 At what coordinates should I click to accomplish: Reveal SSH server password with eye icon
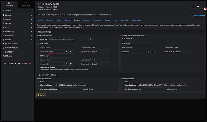pos(67,64)
